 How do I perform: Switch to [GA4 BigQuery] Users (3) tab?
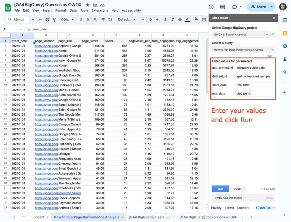(x=149, y=217)
